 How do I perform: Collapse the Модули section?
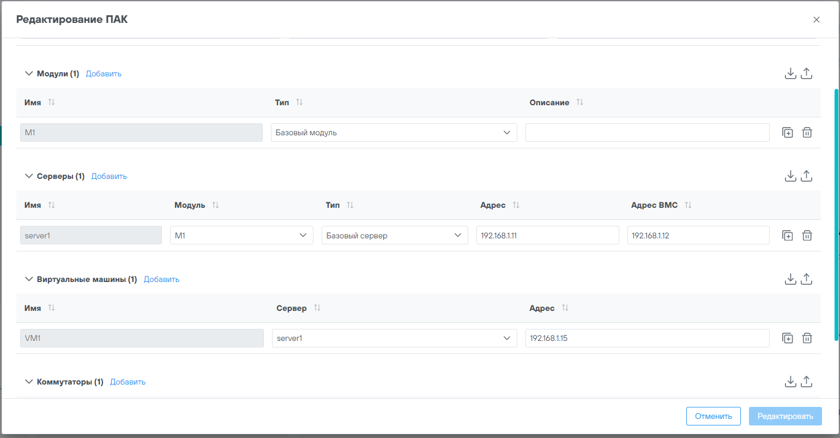coord(29,74)
